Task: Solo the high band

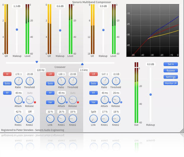Action: point(93,83)
